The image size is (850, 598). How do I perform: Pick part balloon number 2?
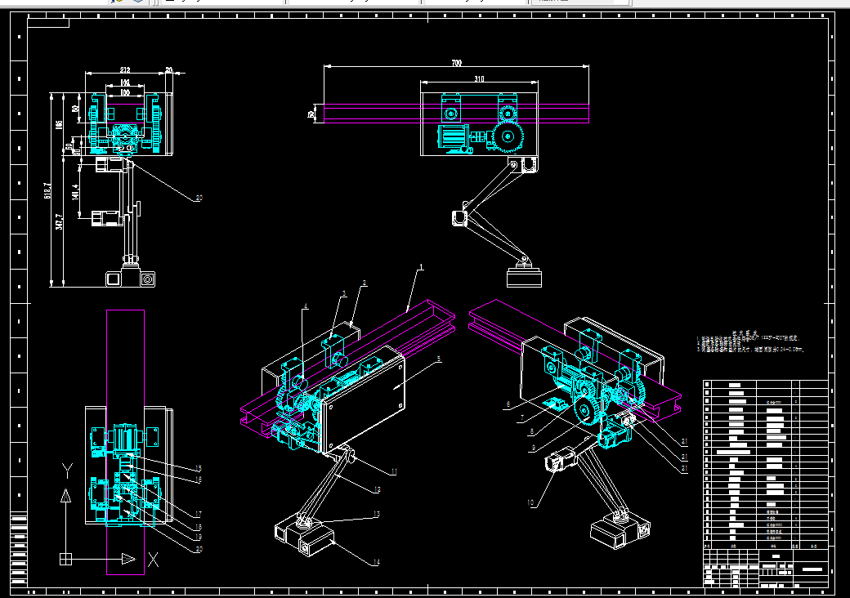click(365, 283)
